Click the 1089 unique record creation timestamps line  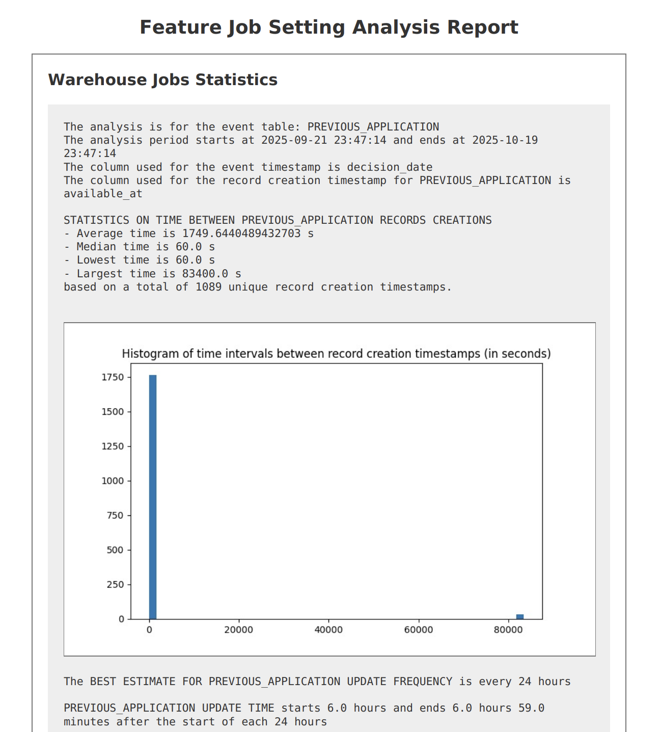257,287
